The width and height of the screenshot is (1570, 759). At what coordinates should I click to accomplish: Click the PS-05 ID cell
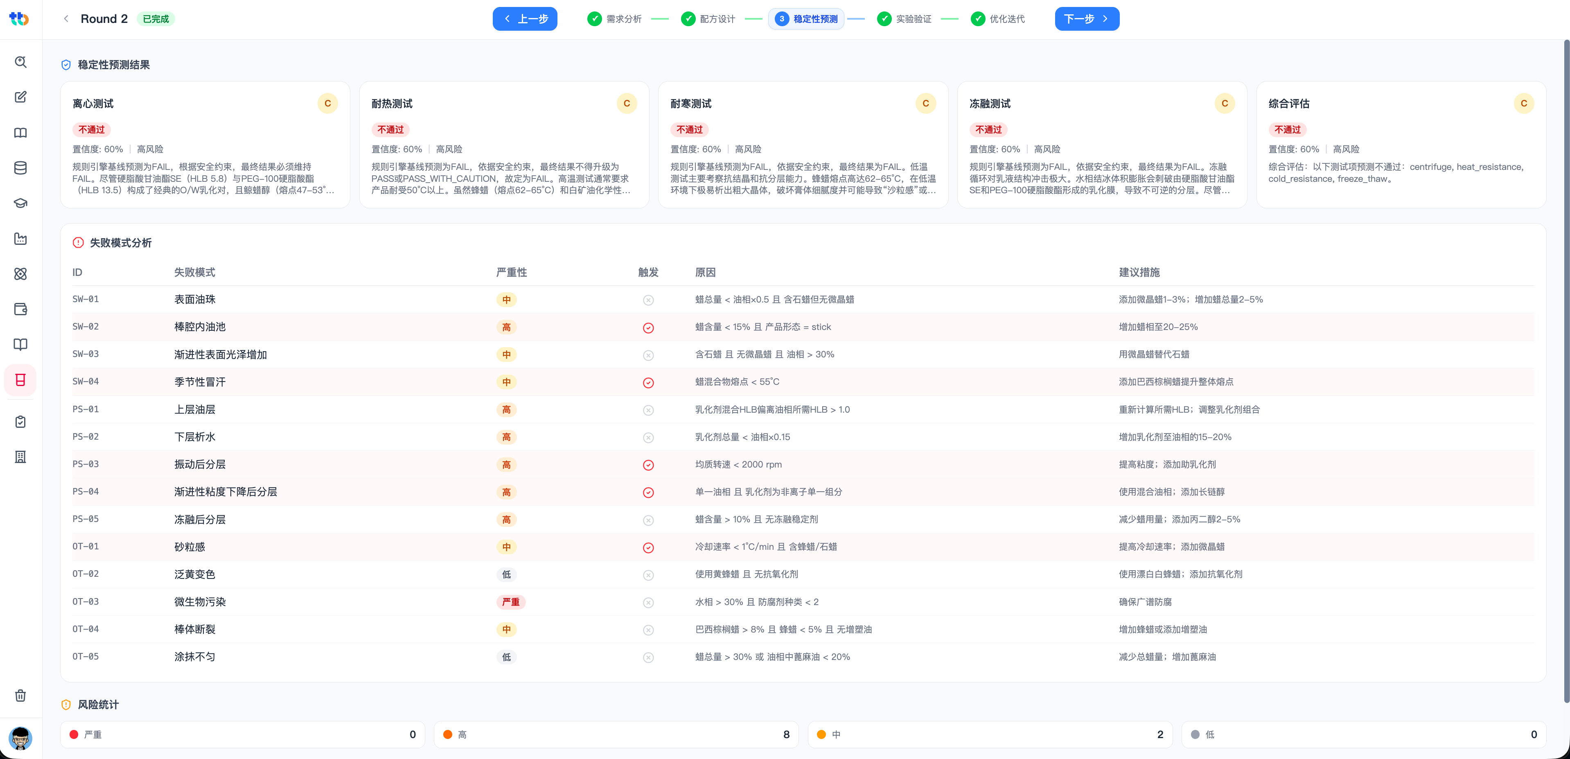point(85,519)
